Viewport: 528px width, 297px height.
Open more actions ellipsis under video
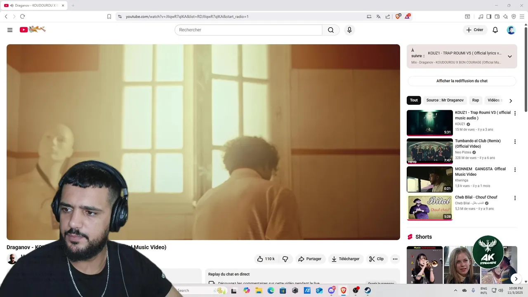click(x=395, y=259)
